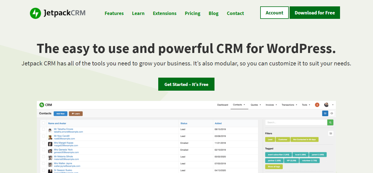Click the green search magnifier button

330,122
